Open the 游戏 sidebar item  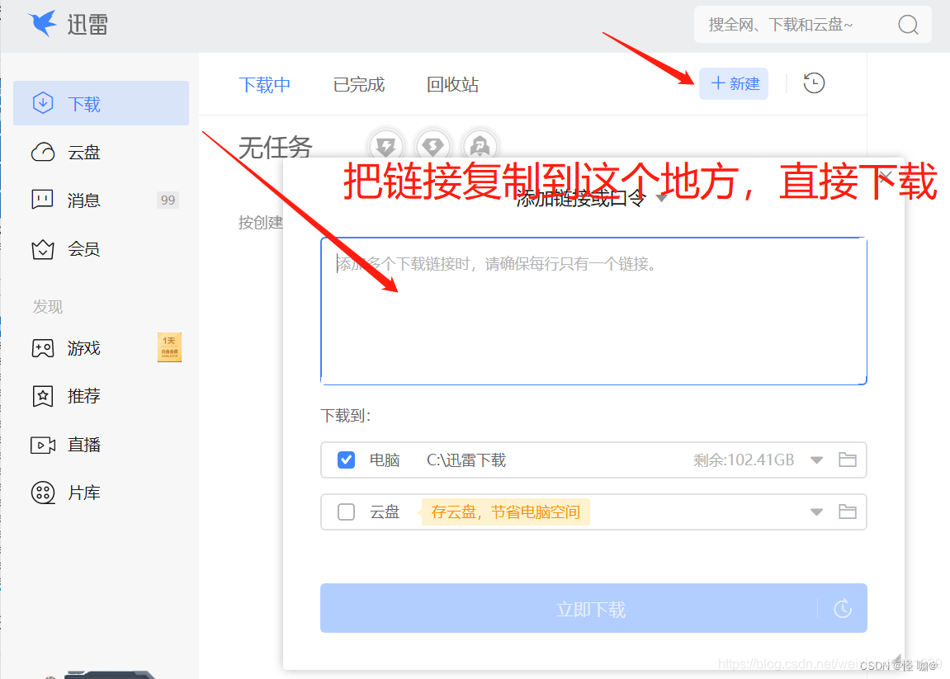tap(102, 348)
